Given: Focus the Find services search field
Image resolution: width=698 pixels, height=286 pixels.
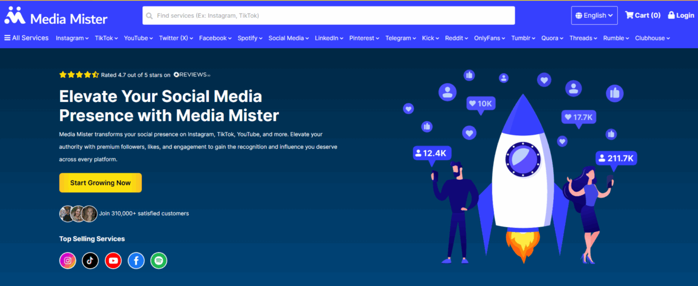Looking at the screenshot, I should [329, 15].
